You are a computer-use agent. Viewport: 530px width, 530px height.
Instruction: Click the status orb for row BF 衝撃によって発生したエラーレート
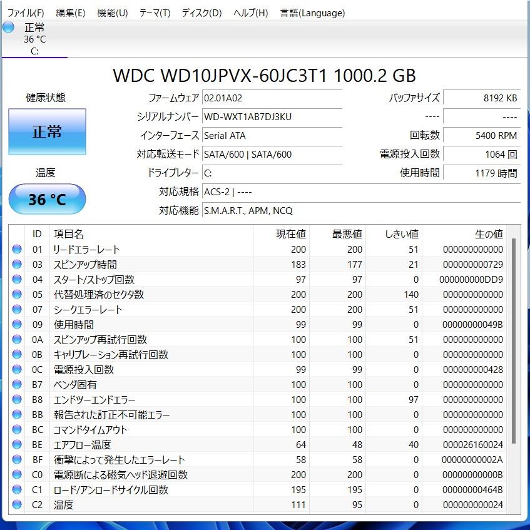click(x=17, y=459)
